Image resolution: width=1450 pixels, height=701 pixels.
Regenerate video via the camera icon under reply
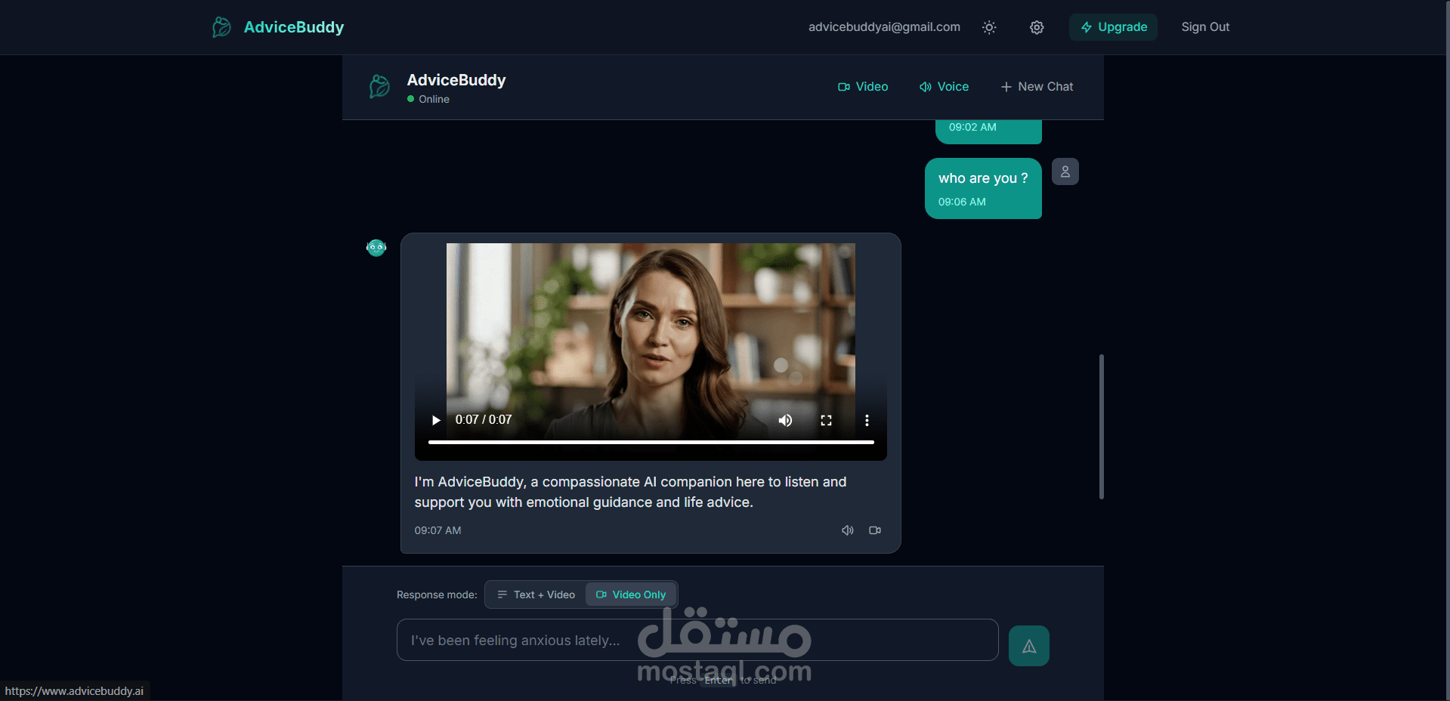point(875,530)
